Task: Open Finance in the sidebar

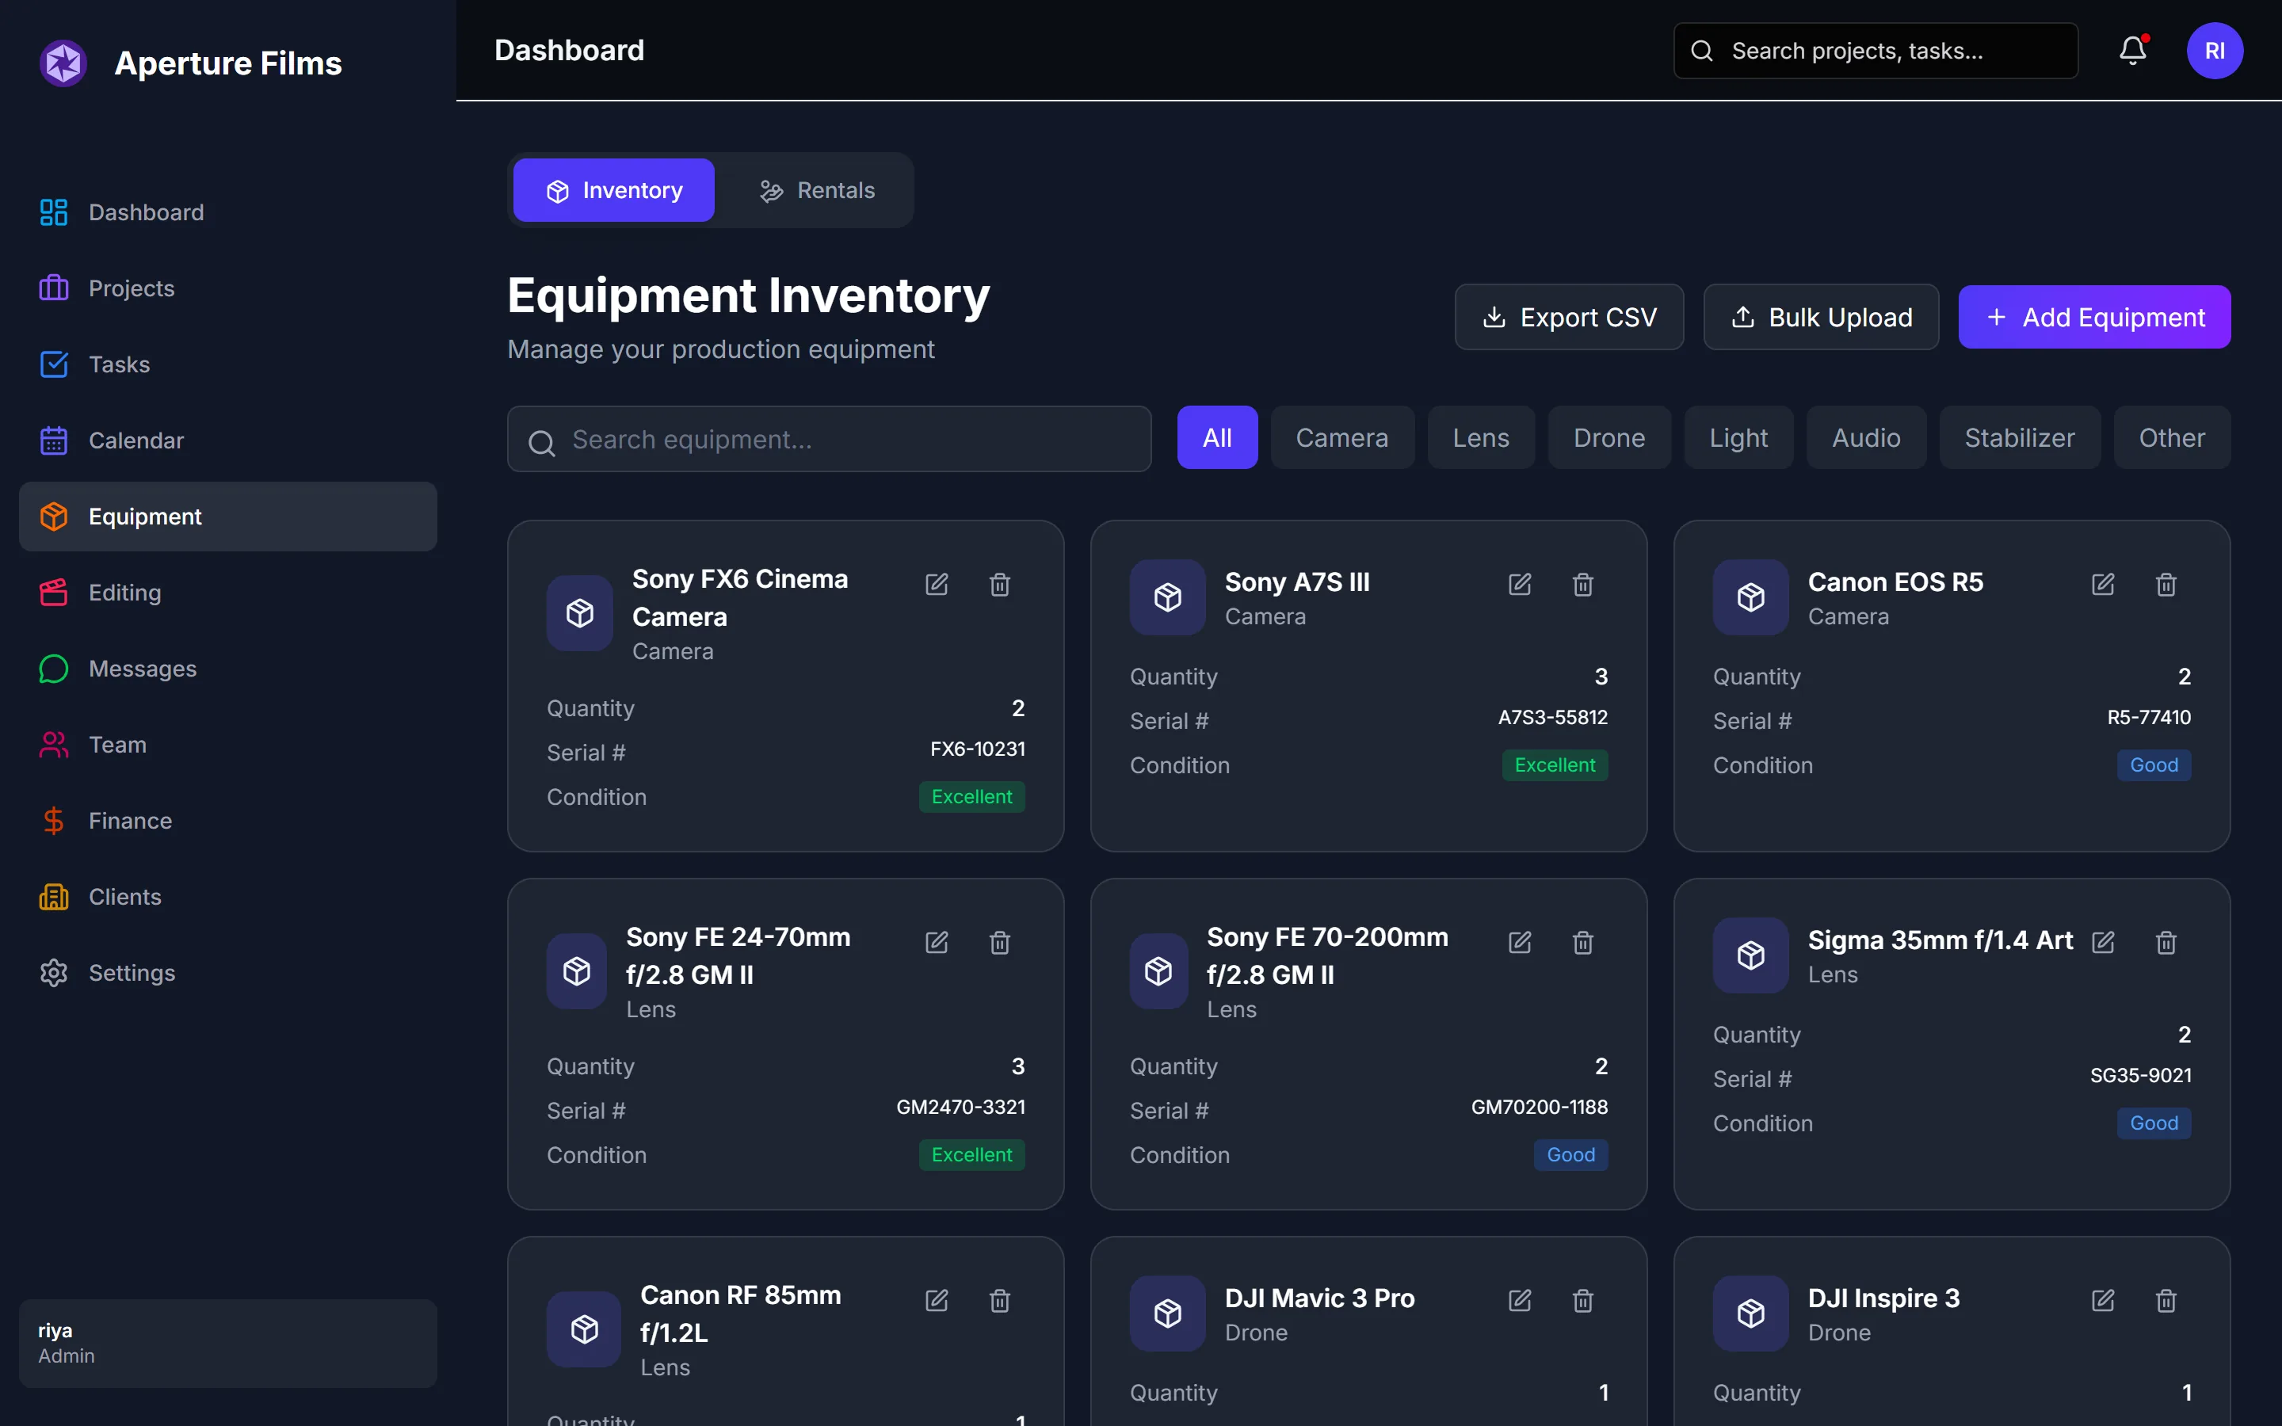Action: (228, 821)
